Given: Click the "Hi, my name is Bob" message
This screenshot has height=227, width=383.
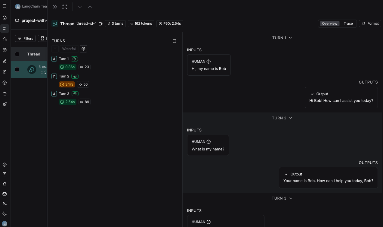Looking at the screenshot, I should [x=209, y=69].
